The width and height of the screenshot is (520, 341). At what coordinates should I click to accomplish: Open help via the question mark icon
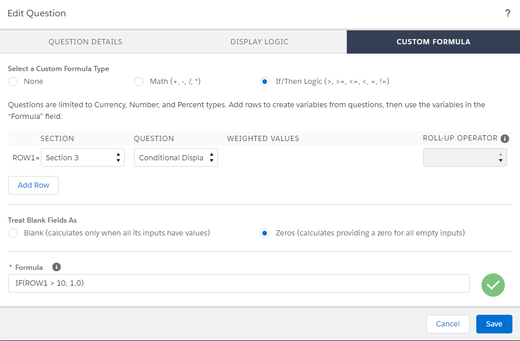tap(507, 13)
